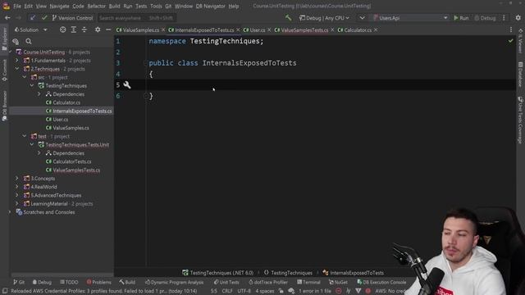Screen dimensions: 525x295
Task: Click the expand all icon in Solution panel
Action: [73, 30]
